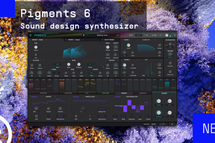This screenshot has width=215, height=143.
Task: Click the Send Level knob
Action: click(x=170, y=71)
